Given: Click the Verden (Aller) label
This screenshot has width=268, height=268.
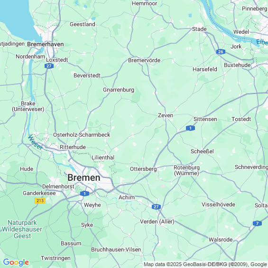Looking at the screenshot, I should click(157, 222).
